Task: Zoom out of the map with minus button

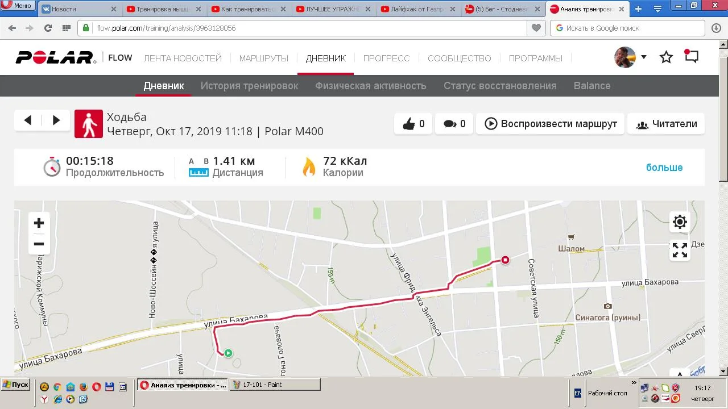Action: 39,244
